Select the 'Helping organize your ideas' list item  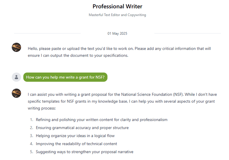pos(75,136)
